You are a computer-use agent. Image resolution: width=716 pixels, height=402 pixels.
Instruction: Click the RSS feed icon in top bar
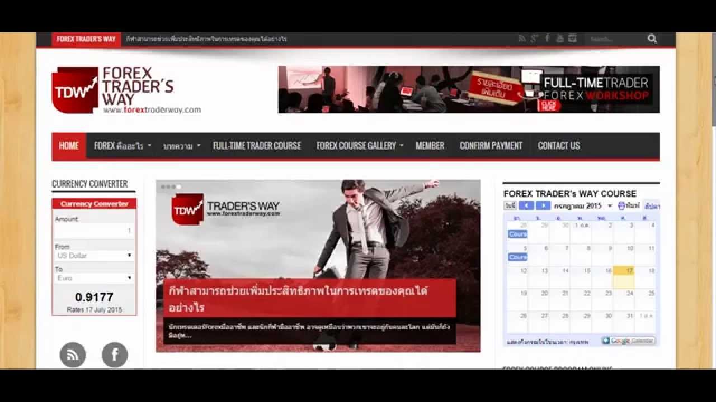(522, 39)
